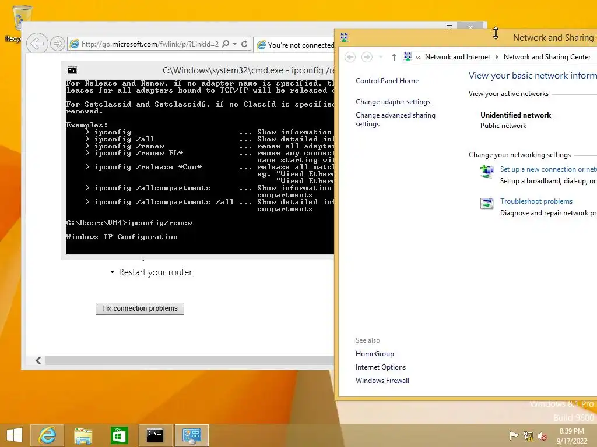Open Network and Internet breadcrumb
The width and height of the screenshot is (597, 447).
point(457,57)
